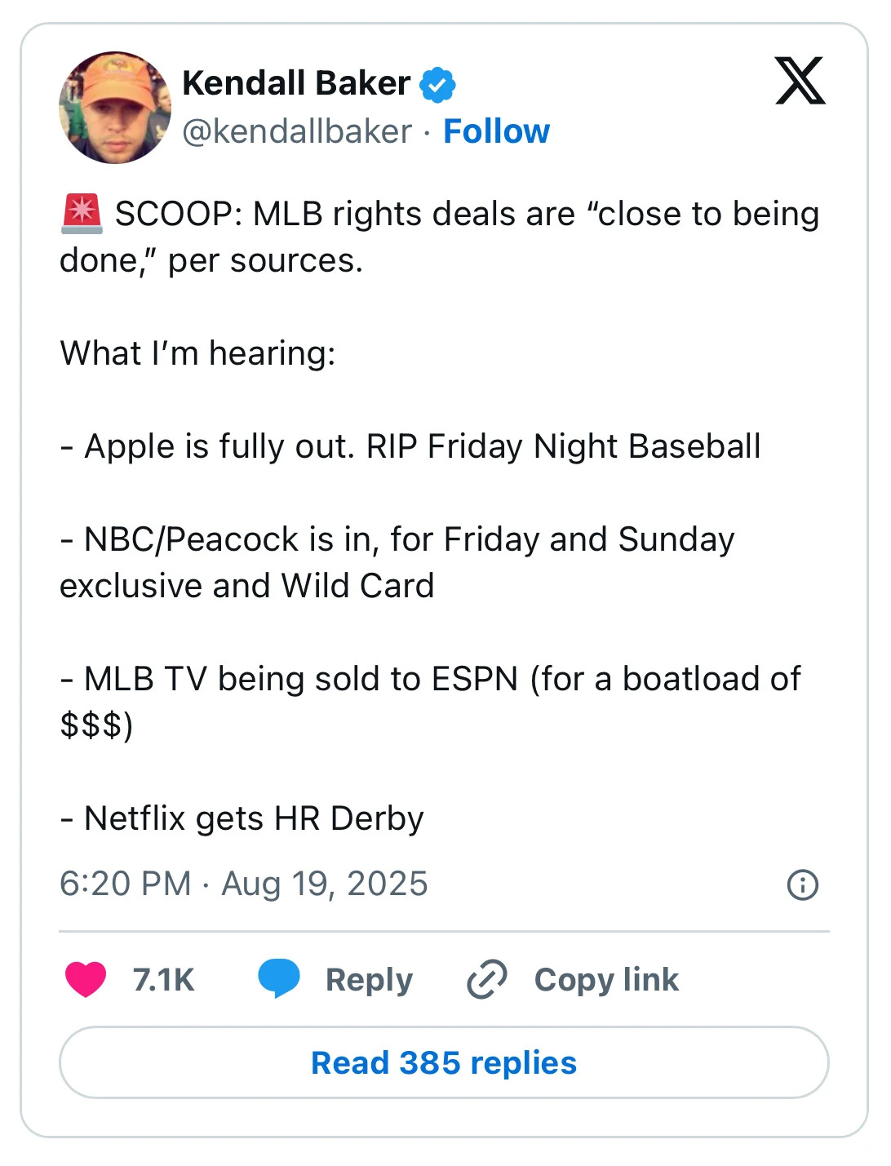
Task: Click the red siren emoji
Action: tap(82, 214)
